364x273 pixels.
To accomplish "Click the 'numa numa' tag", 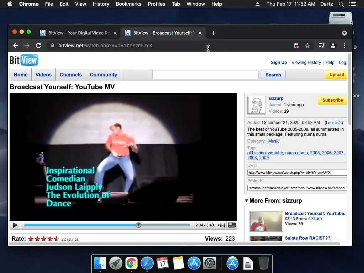I will (x=296, y=153).
